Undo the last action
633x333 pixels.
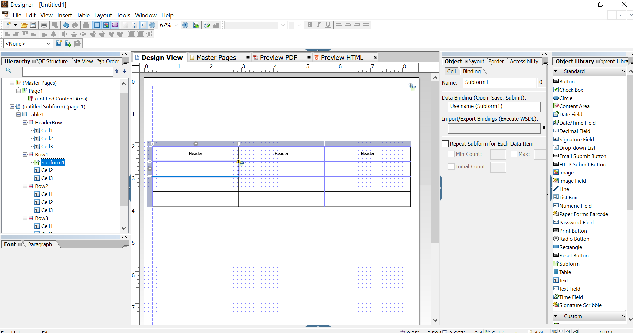[x=66, y=25]
